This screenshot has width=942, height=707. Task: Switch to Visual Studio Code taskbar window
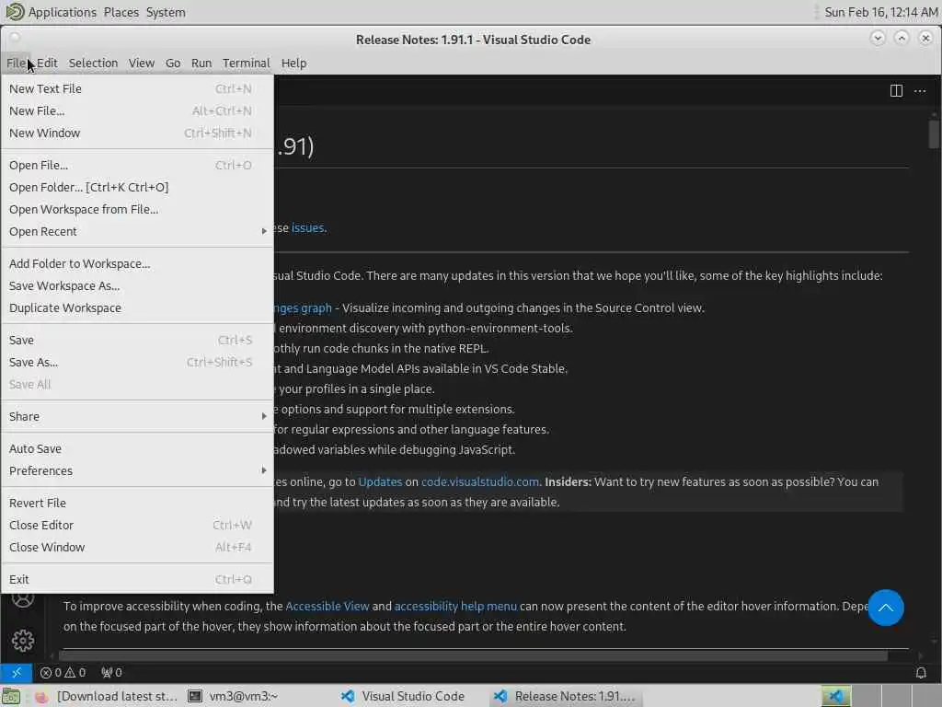(403, 696)
